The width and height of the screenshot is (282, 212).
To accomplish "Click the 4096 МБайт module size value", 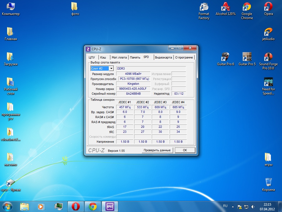I will [133, 74].
